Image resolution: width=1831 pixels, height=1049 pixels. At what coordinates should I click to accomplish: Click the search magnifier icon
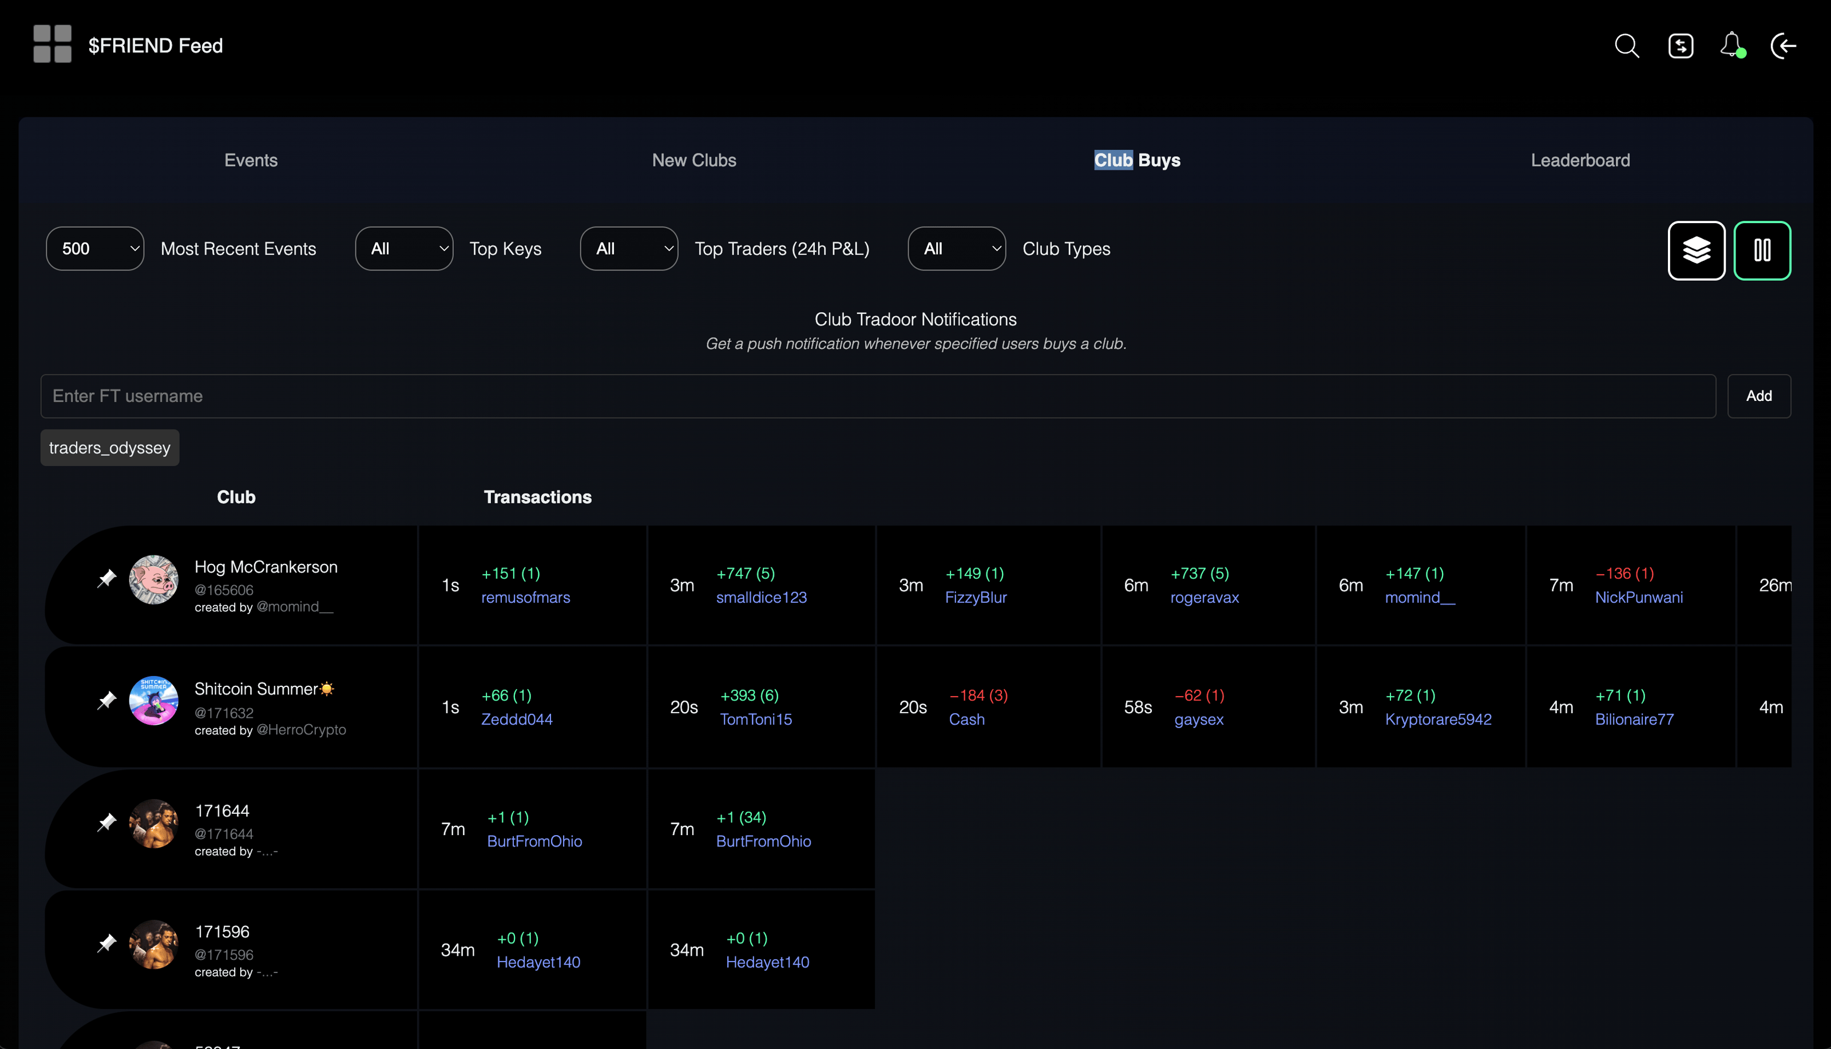click(x=1626, y=46)
